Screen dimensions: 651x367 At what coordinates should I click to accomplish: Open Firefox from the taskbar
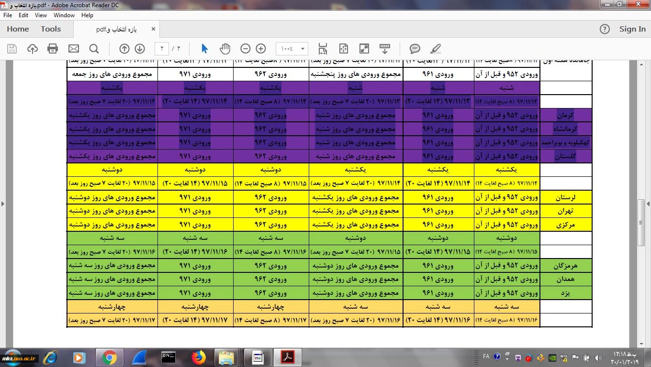pos(198,357)
